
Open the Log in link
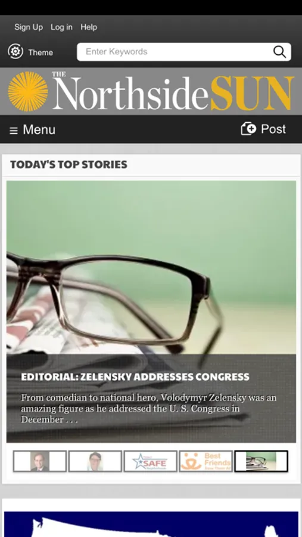click(x=61, y=27)
